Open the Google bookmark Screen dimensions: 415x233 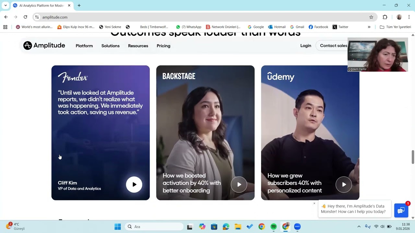point(255,27)
